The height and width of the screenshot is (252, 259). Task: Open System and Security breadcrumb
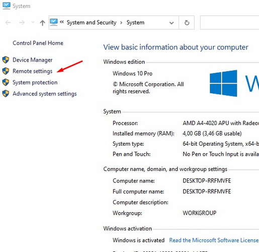click(x=92, y=22)
